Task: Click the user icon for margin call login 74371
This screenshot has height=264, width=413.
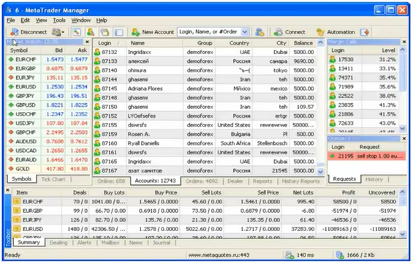Action: click(333, 78)
